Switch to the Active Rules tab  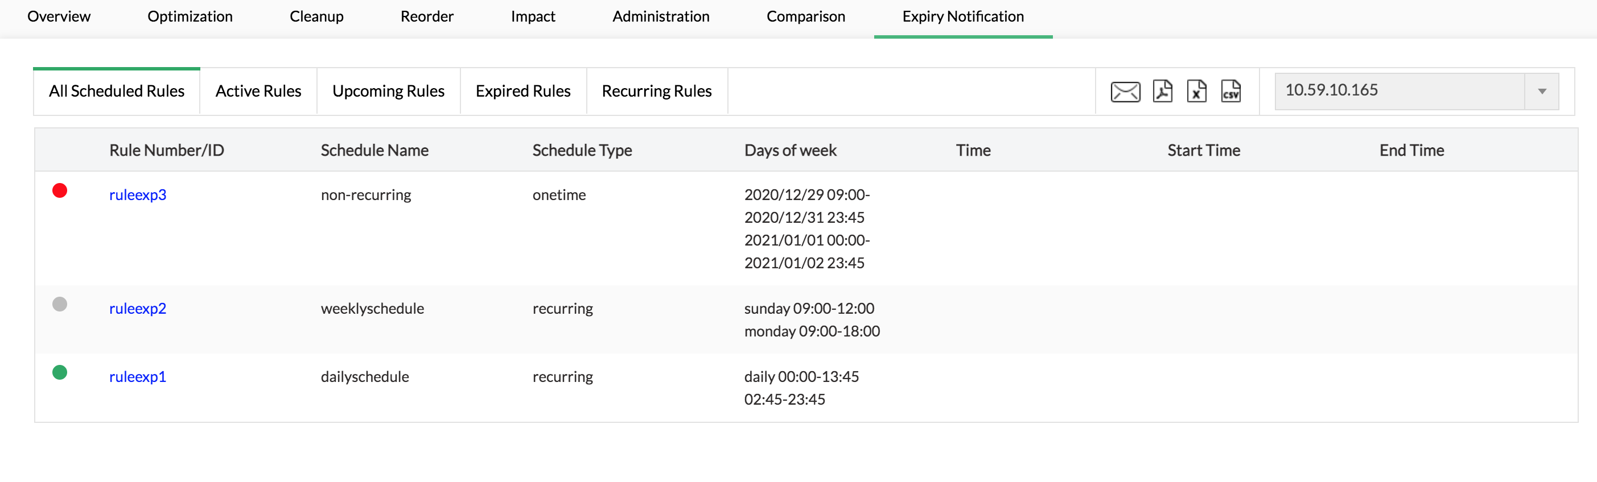(258, 91)
